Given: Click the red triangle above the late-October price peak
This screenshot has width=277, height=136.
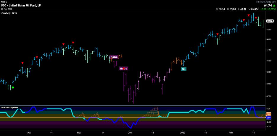Looking at the screenshot, I should pos(73,43).
